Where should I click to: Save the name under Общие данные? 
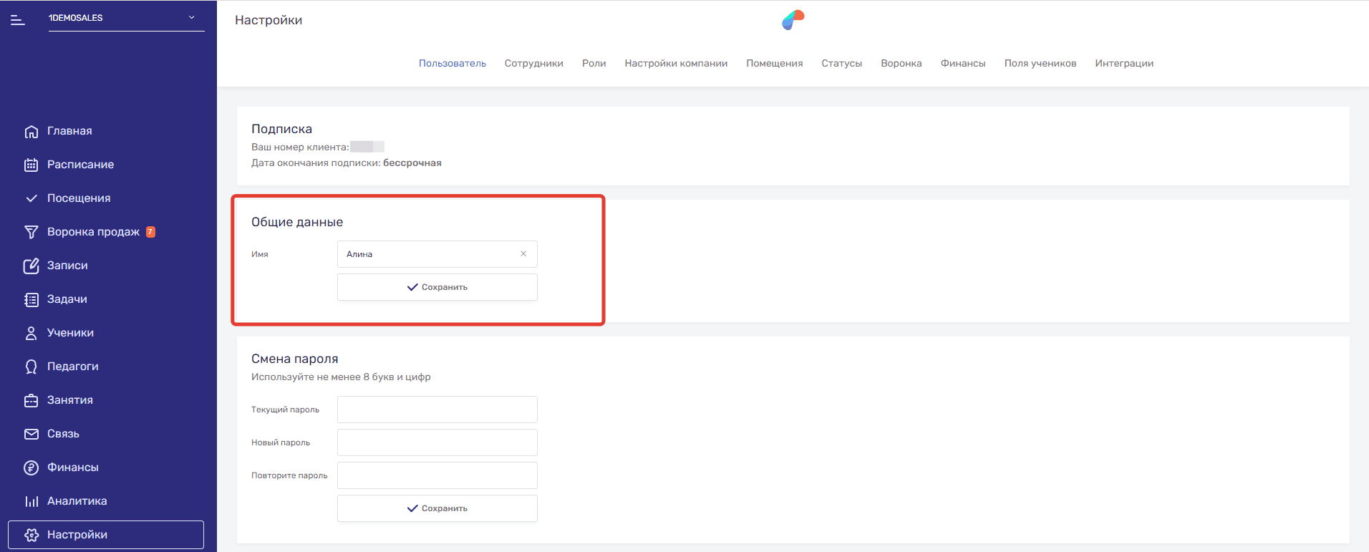[437, 287]
